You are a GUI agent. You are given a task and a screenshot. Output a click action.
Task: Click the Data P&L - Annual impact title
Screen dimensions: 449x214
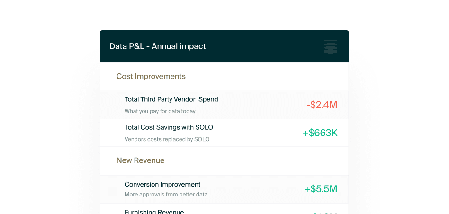pos(157,46)
